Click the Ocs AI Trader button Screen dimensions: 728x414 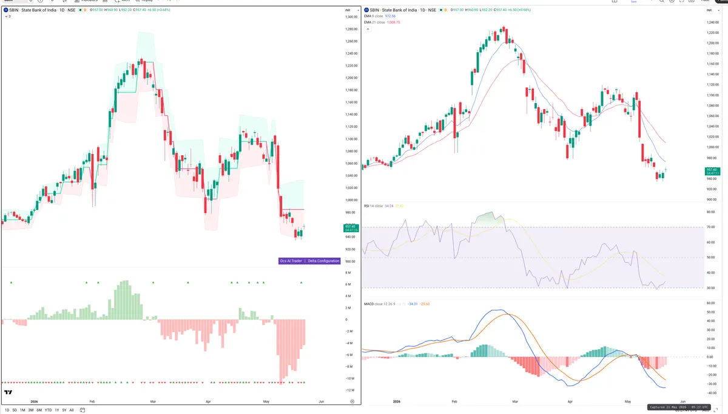(291, 261)
